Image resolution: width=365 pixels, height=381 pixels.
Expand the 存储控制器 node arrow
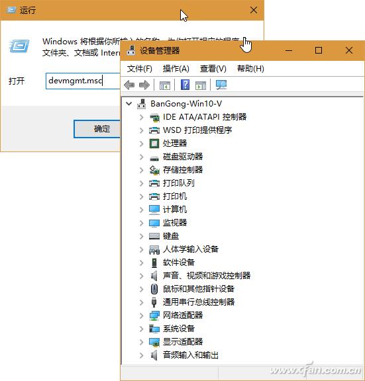[142, 170]
